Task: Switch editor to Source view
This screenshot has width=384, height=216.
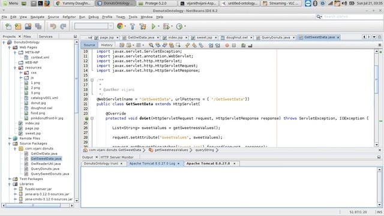Action: pyautogui.click(x=89, y=45)
